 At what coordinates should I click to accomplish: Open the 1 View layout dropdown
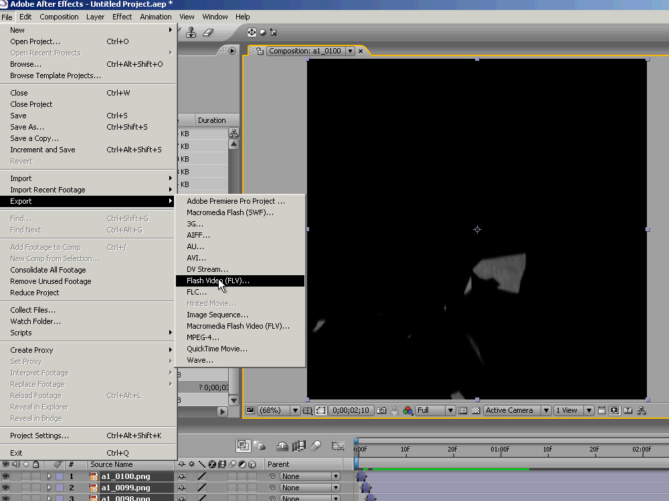pos(573,410)
